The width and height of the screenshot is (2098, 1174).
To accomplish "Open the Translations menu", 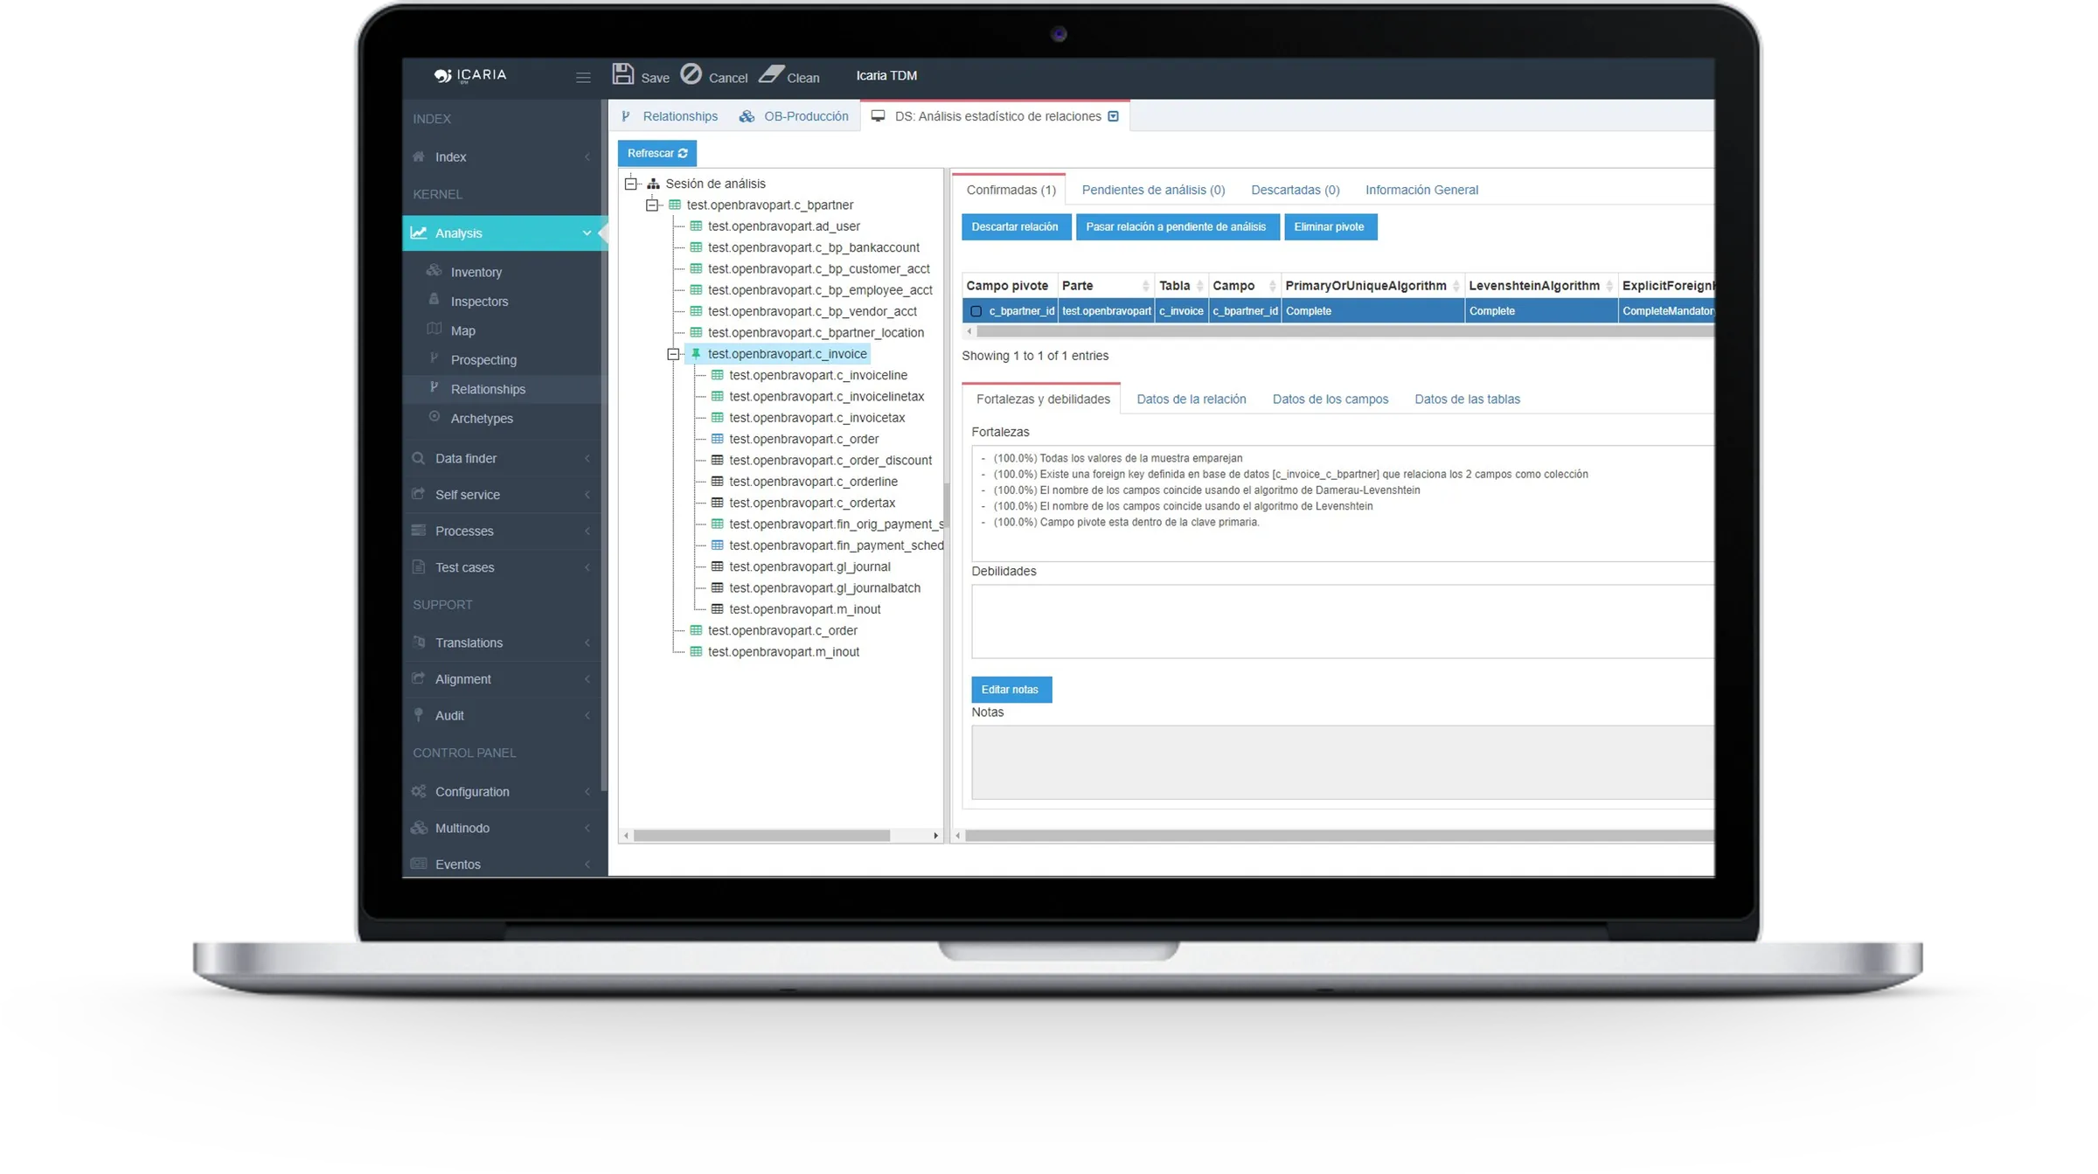I will 502,643.
